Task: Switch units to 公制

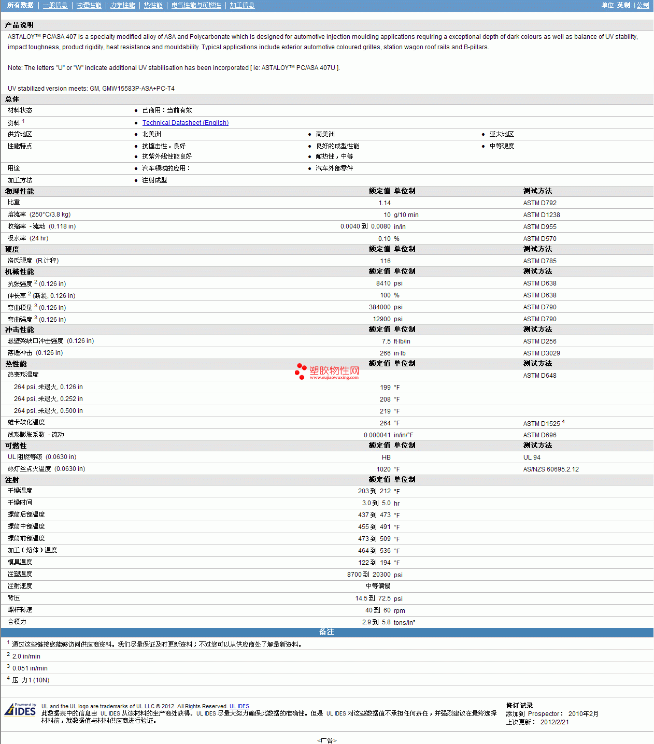Action: pyautogui.click(x=643, y=5)
